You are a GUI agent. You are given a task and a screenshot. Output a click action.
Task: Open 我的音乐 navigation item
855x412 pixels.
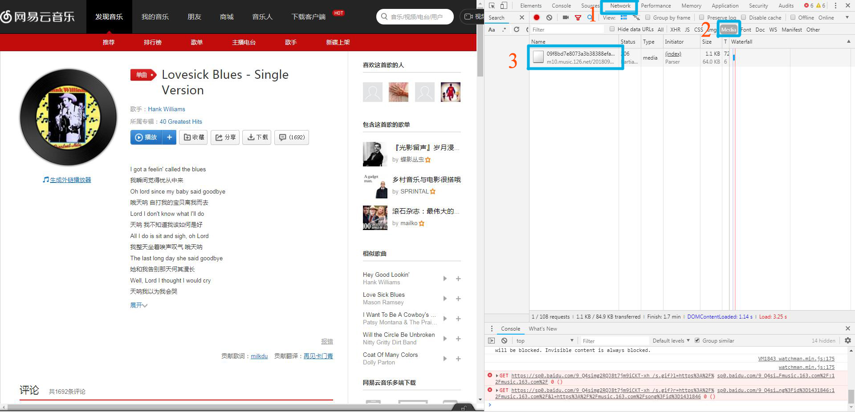tap(155, 17)
